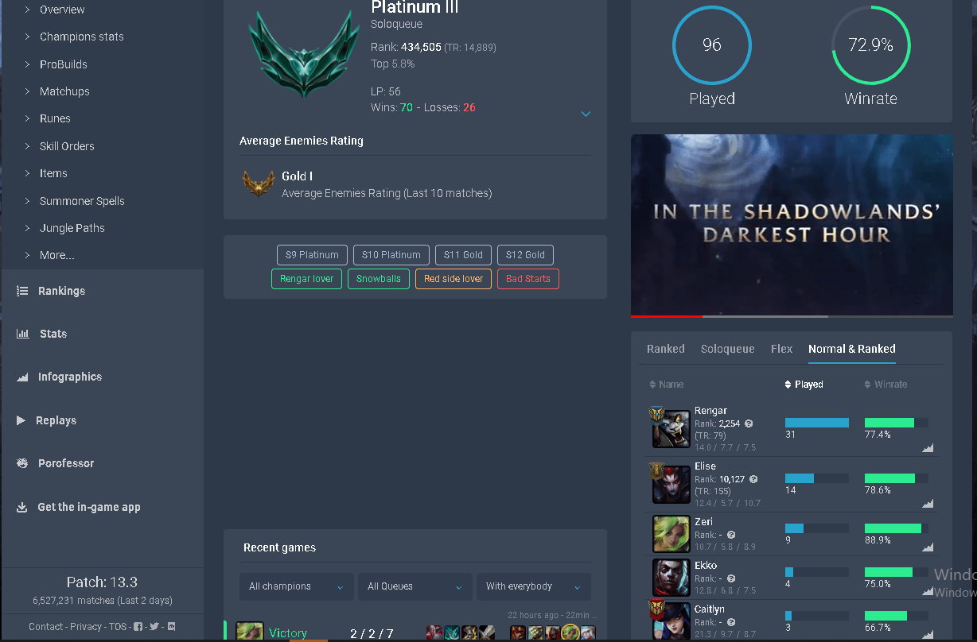Click Rengar's champion portrait

pos(671,429)
